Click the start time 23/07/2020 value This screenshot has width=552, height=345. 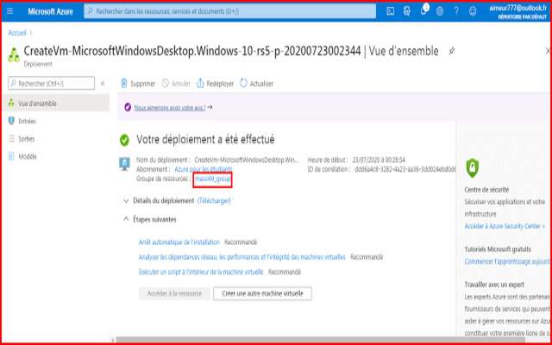click(379, 160)
